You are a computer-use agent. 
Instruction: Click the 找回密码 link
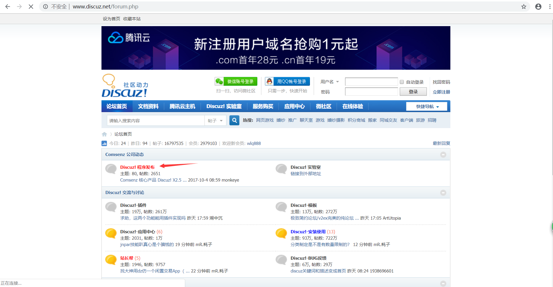pyautogui.click(x=441, y=82)
